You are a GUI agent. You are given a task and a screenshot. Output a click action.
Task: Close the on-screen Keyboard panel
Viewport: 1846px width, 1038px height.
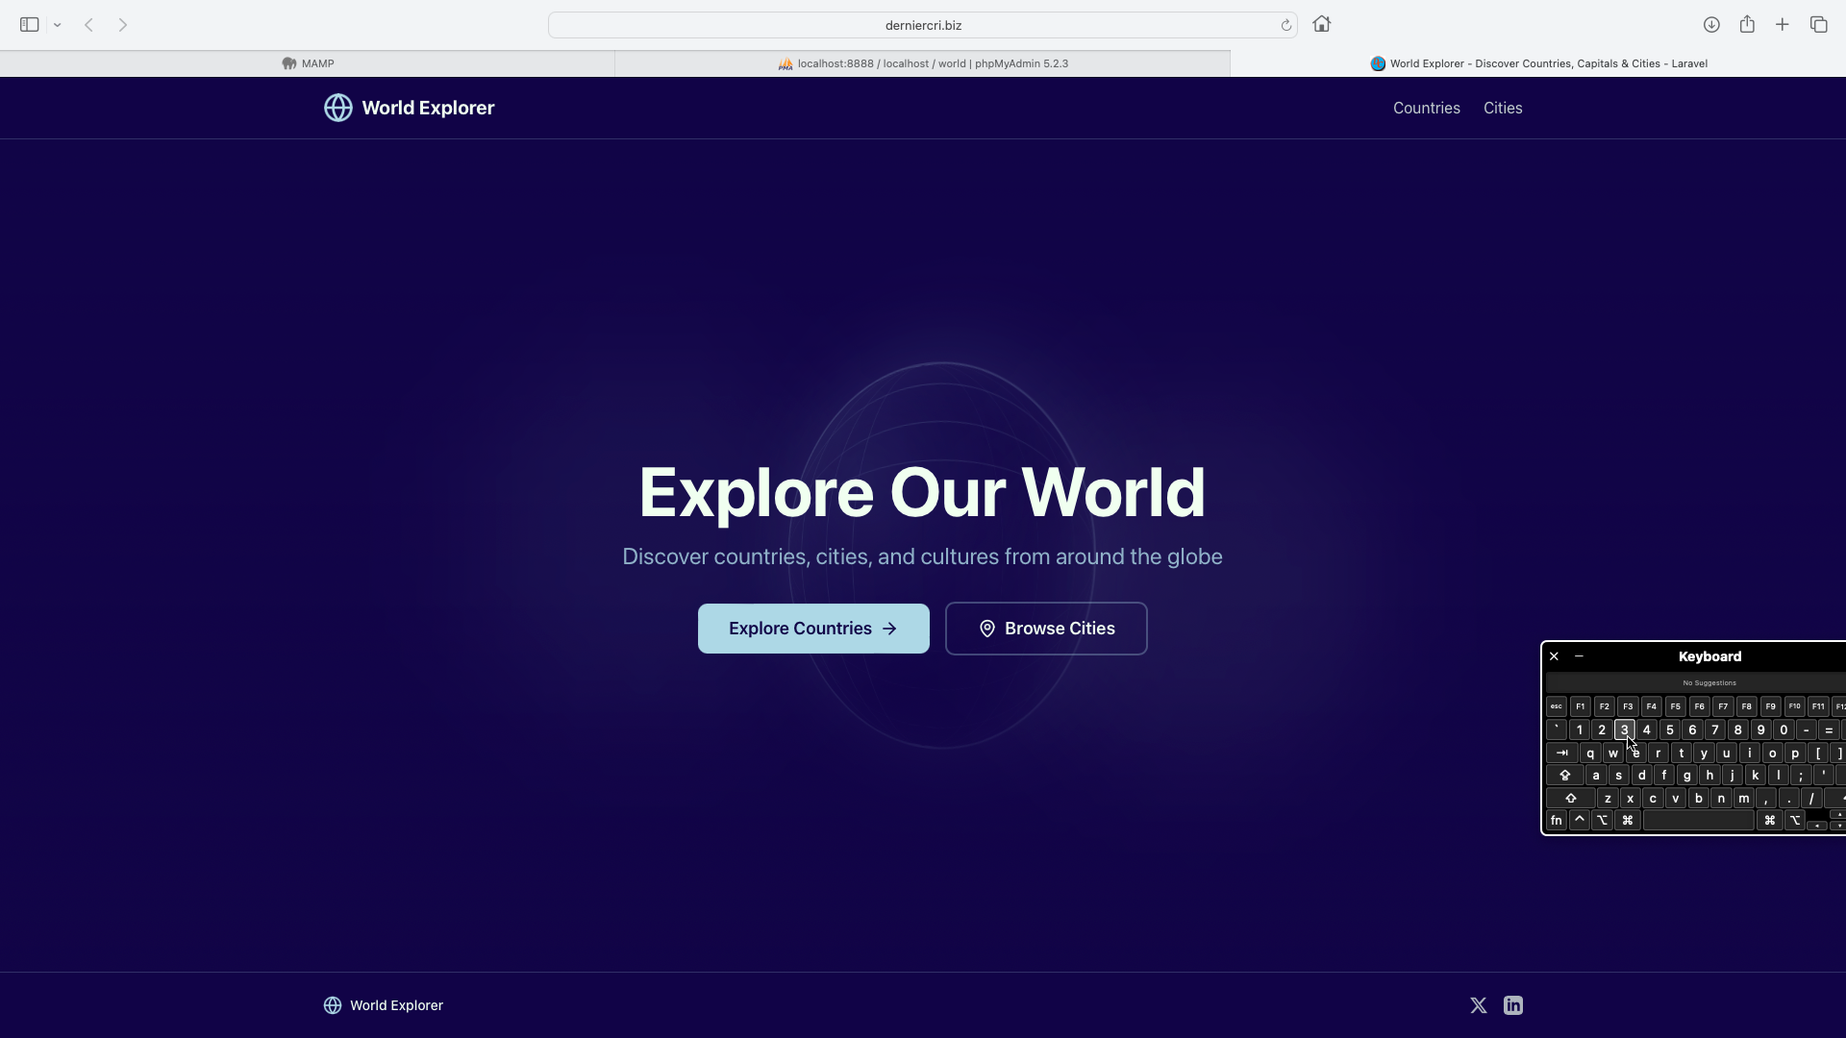[1554, 656]
